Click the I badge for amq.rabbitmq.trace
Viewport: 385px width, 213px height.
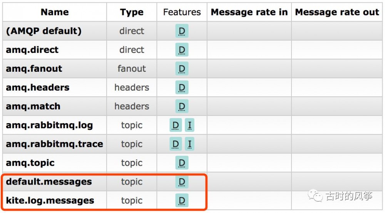(189, 144)
